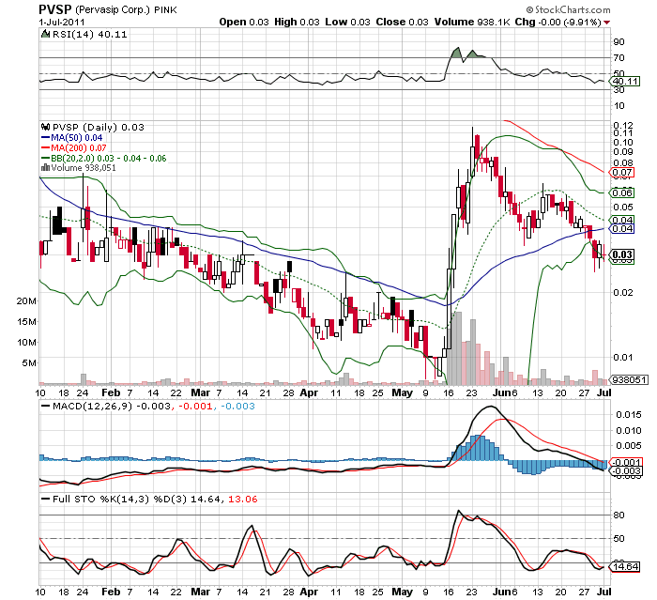Click the boxed 14.64 stochastic value tag

click(x=626, y=567)
